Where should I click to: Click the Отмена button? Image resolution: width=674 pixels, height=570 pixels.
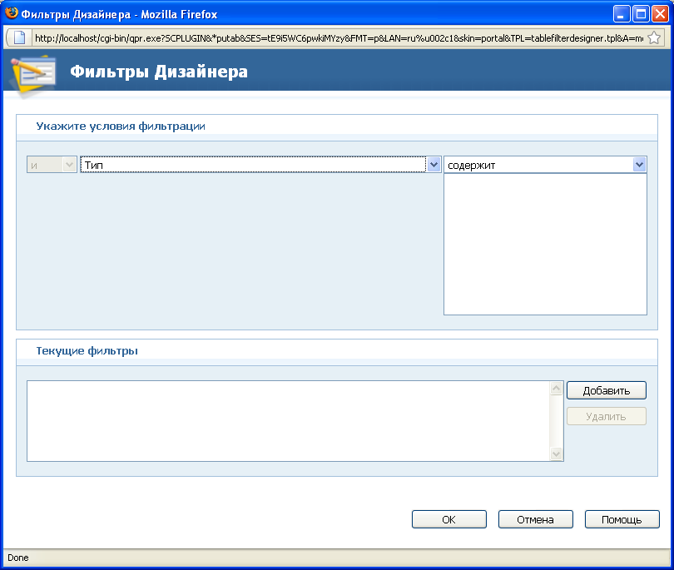[535, 519]
